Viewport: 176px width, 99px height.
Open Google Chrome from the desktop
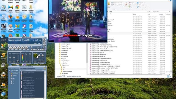pyautogui.click(x=17, y=8)
